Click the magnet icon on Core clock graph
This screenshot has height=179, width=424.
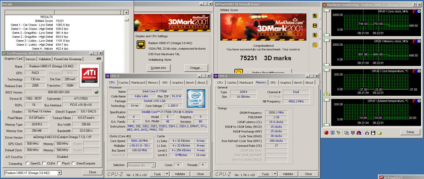[x=415, y=11]
